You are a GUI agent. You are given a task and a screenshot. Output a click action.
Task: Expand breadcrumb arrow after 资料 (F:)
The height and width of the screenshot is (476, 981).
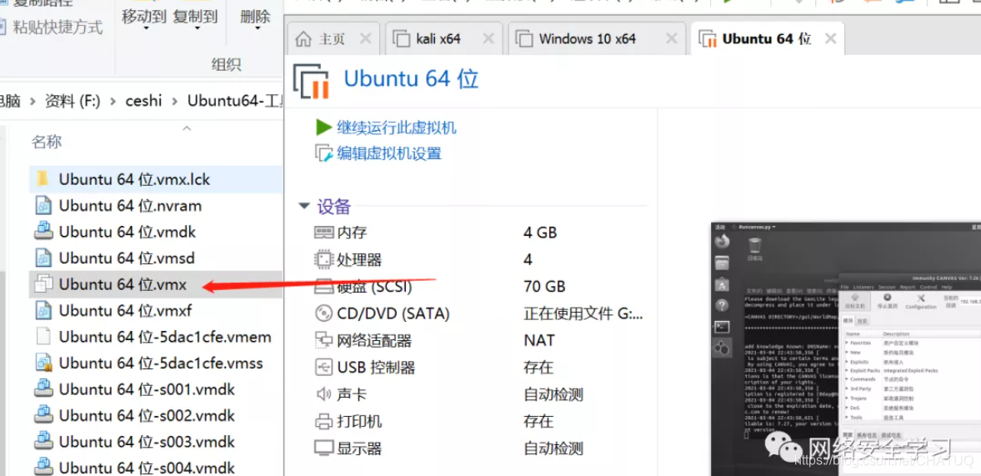click(113, 101)
